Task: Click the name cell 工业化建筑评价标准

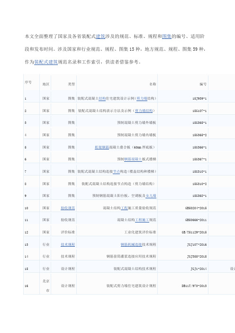Action: (140, 232)
